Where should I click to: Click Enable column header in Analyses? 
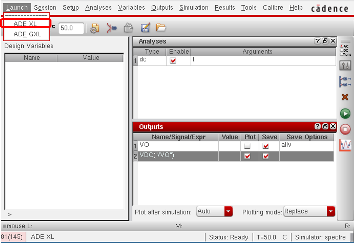[x=179, y=52]
